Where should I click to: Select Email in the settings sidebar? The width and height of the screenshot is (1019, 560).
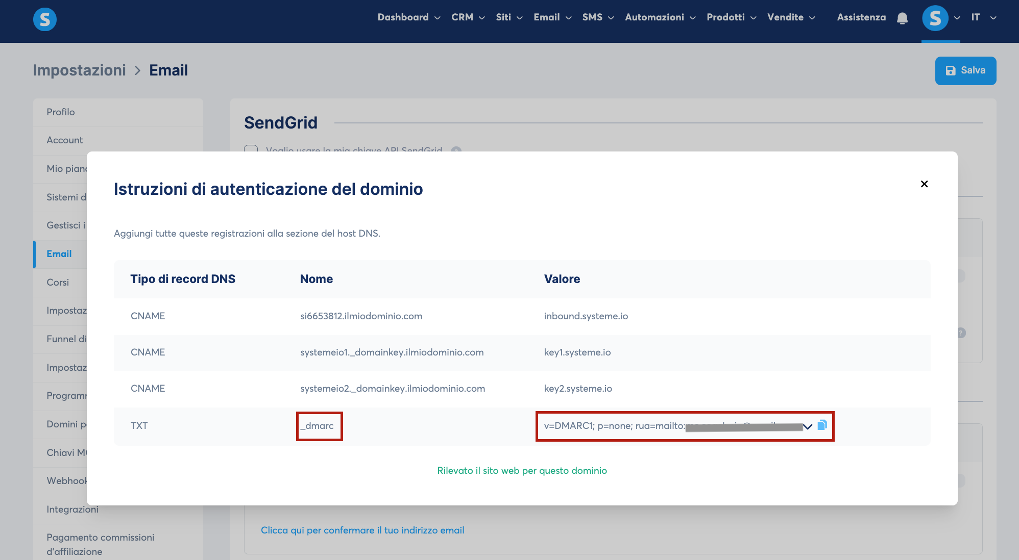pos(59,254)
